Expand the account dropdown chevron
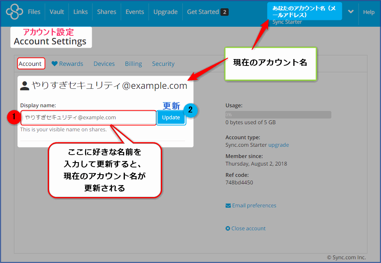 (x=351, y=11)
